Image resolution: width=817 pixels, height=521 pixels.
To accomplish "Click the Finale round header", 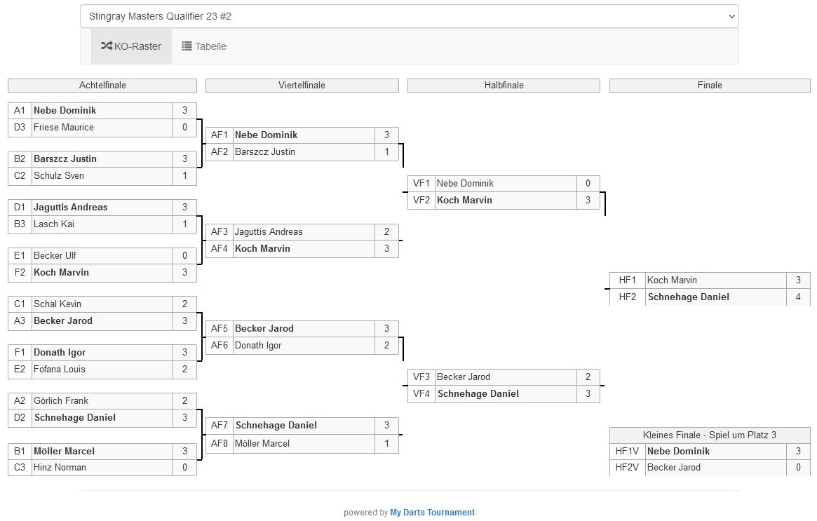I will [710, 86].
